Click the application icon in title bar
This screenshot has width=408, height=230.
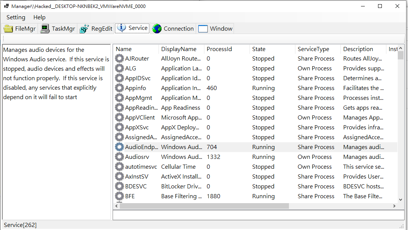tap(6, 6)
